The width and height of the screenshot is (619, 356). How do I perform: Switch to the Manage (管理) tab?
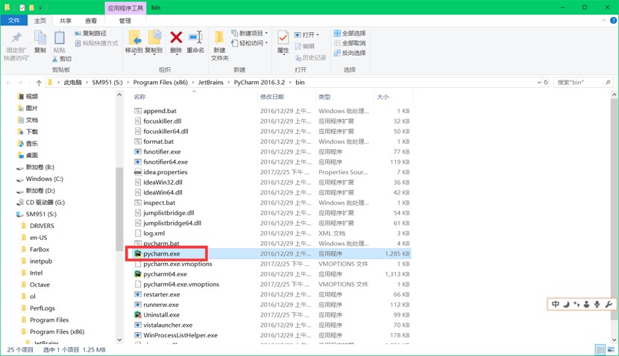click(x=125, y=21)
